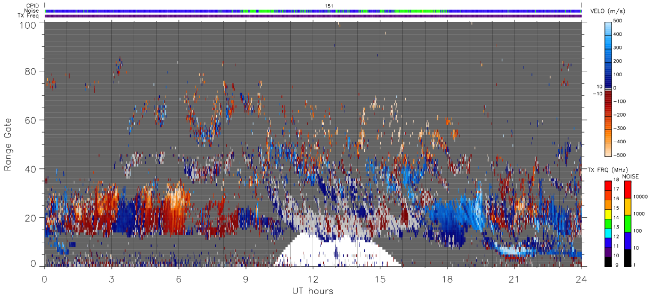Click the x-axis tick label "21"

514,279
